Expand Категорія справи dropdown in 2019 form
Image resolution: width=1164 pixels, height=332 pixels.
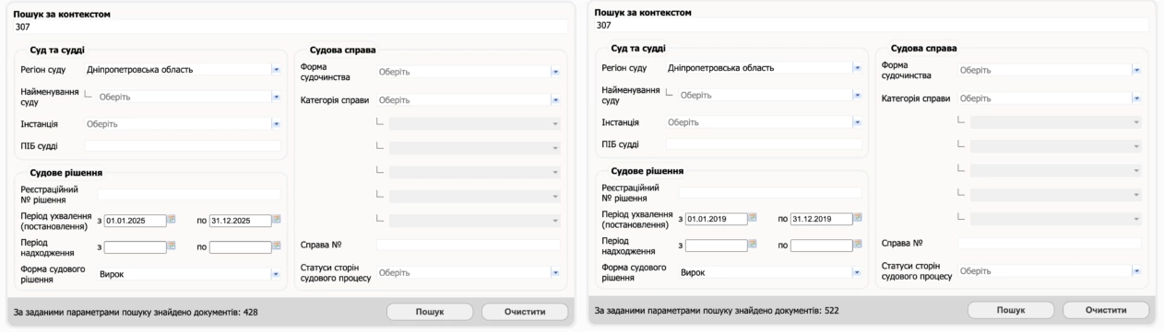tap(1136, 97)
